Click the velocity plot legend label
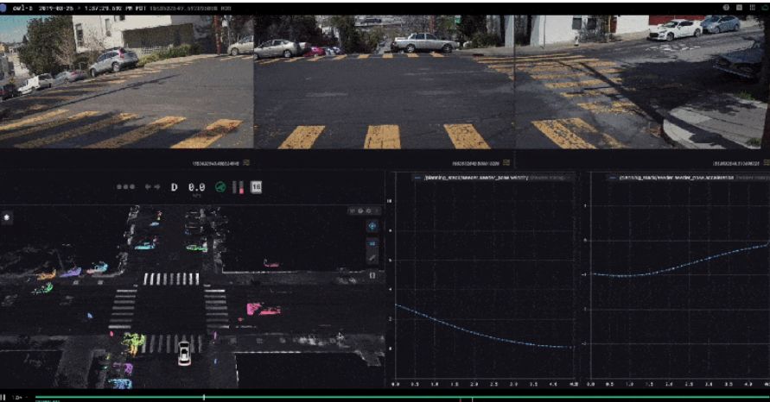Screen dimensions: 770x402 click(x=476, y=177)
